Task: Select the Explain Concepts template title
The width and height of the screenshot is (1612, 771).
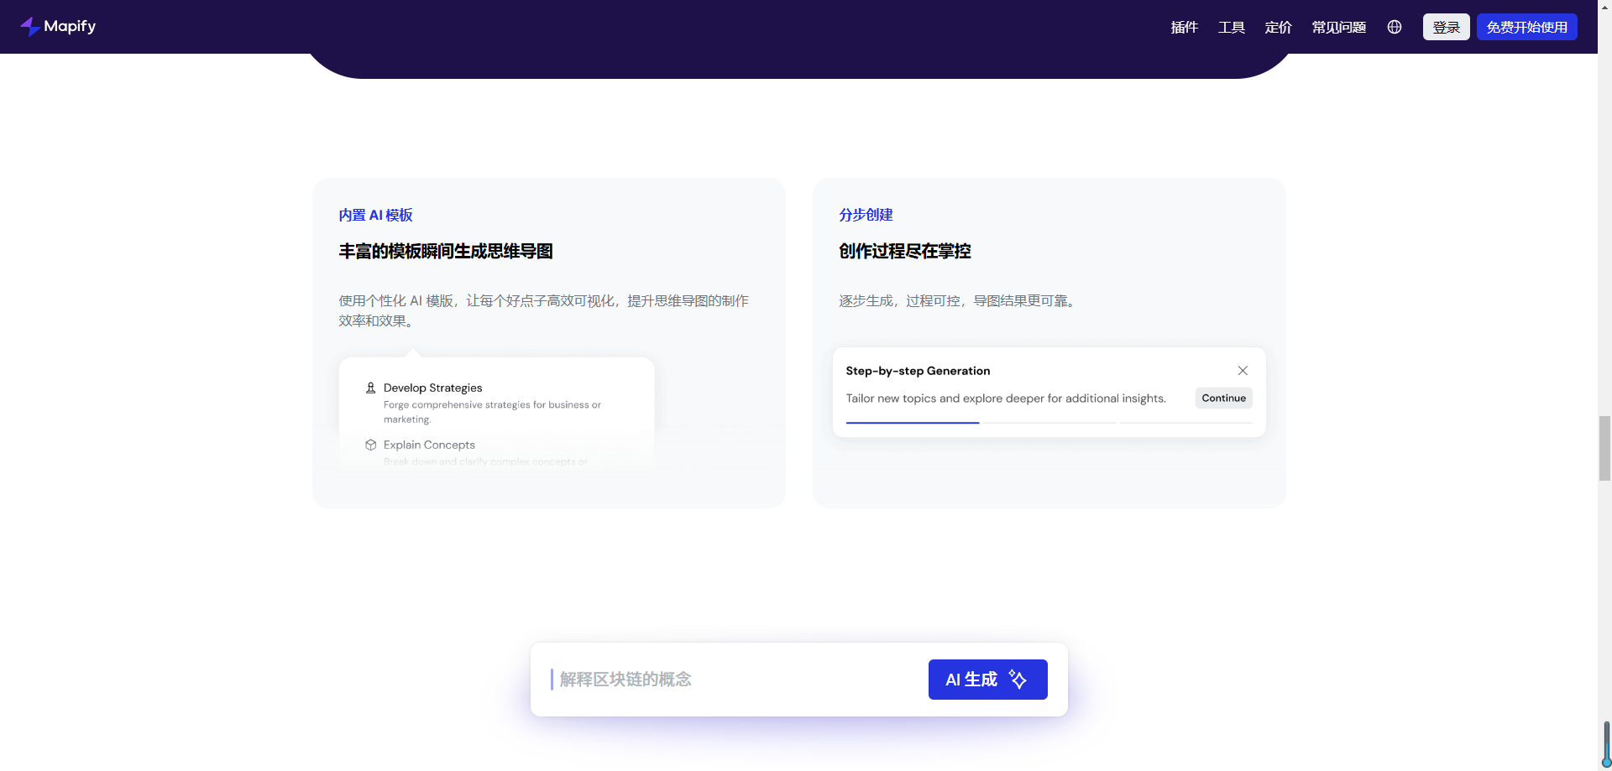Action: pyautogui.click(x=429, y=445)
